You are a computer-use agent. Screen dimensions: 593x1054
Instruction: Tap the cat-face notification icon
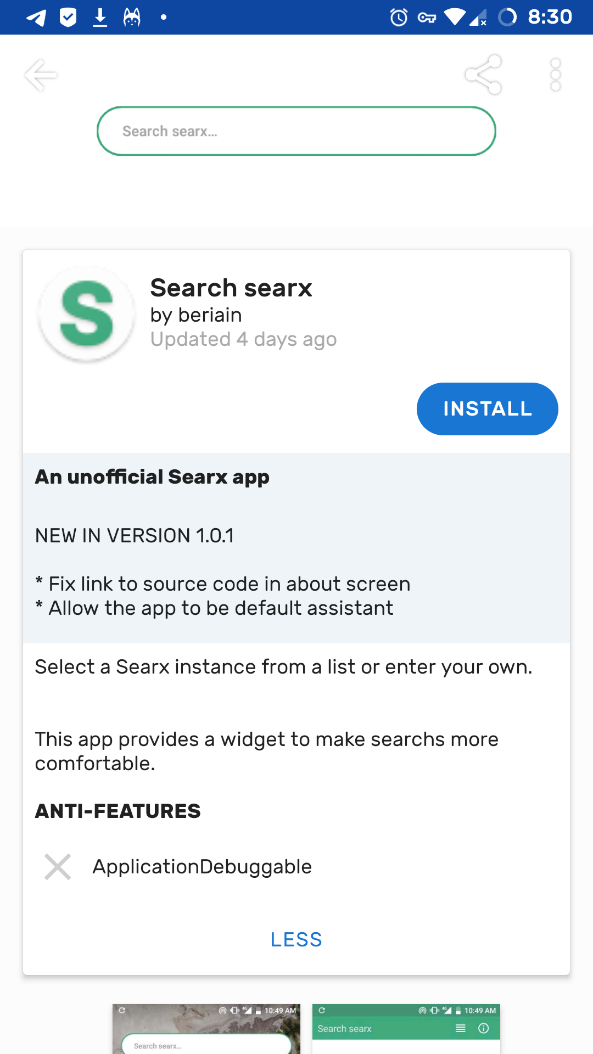132,18
